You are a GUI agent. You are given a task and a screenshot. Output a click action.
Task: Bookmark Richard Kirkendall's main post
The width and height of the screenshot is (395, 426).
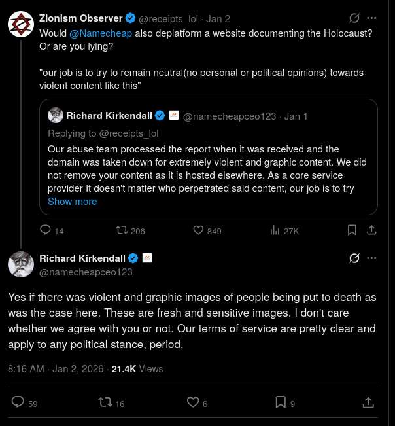click(281, 402)
